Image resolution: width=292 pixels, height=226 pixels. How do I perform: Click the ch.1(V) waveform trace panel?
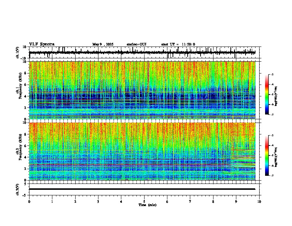[145, 52]
